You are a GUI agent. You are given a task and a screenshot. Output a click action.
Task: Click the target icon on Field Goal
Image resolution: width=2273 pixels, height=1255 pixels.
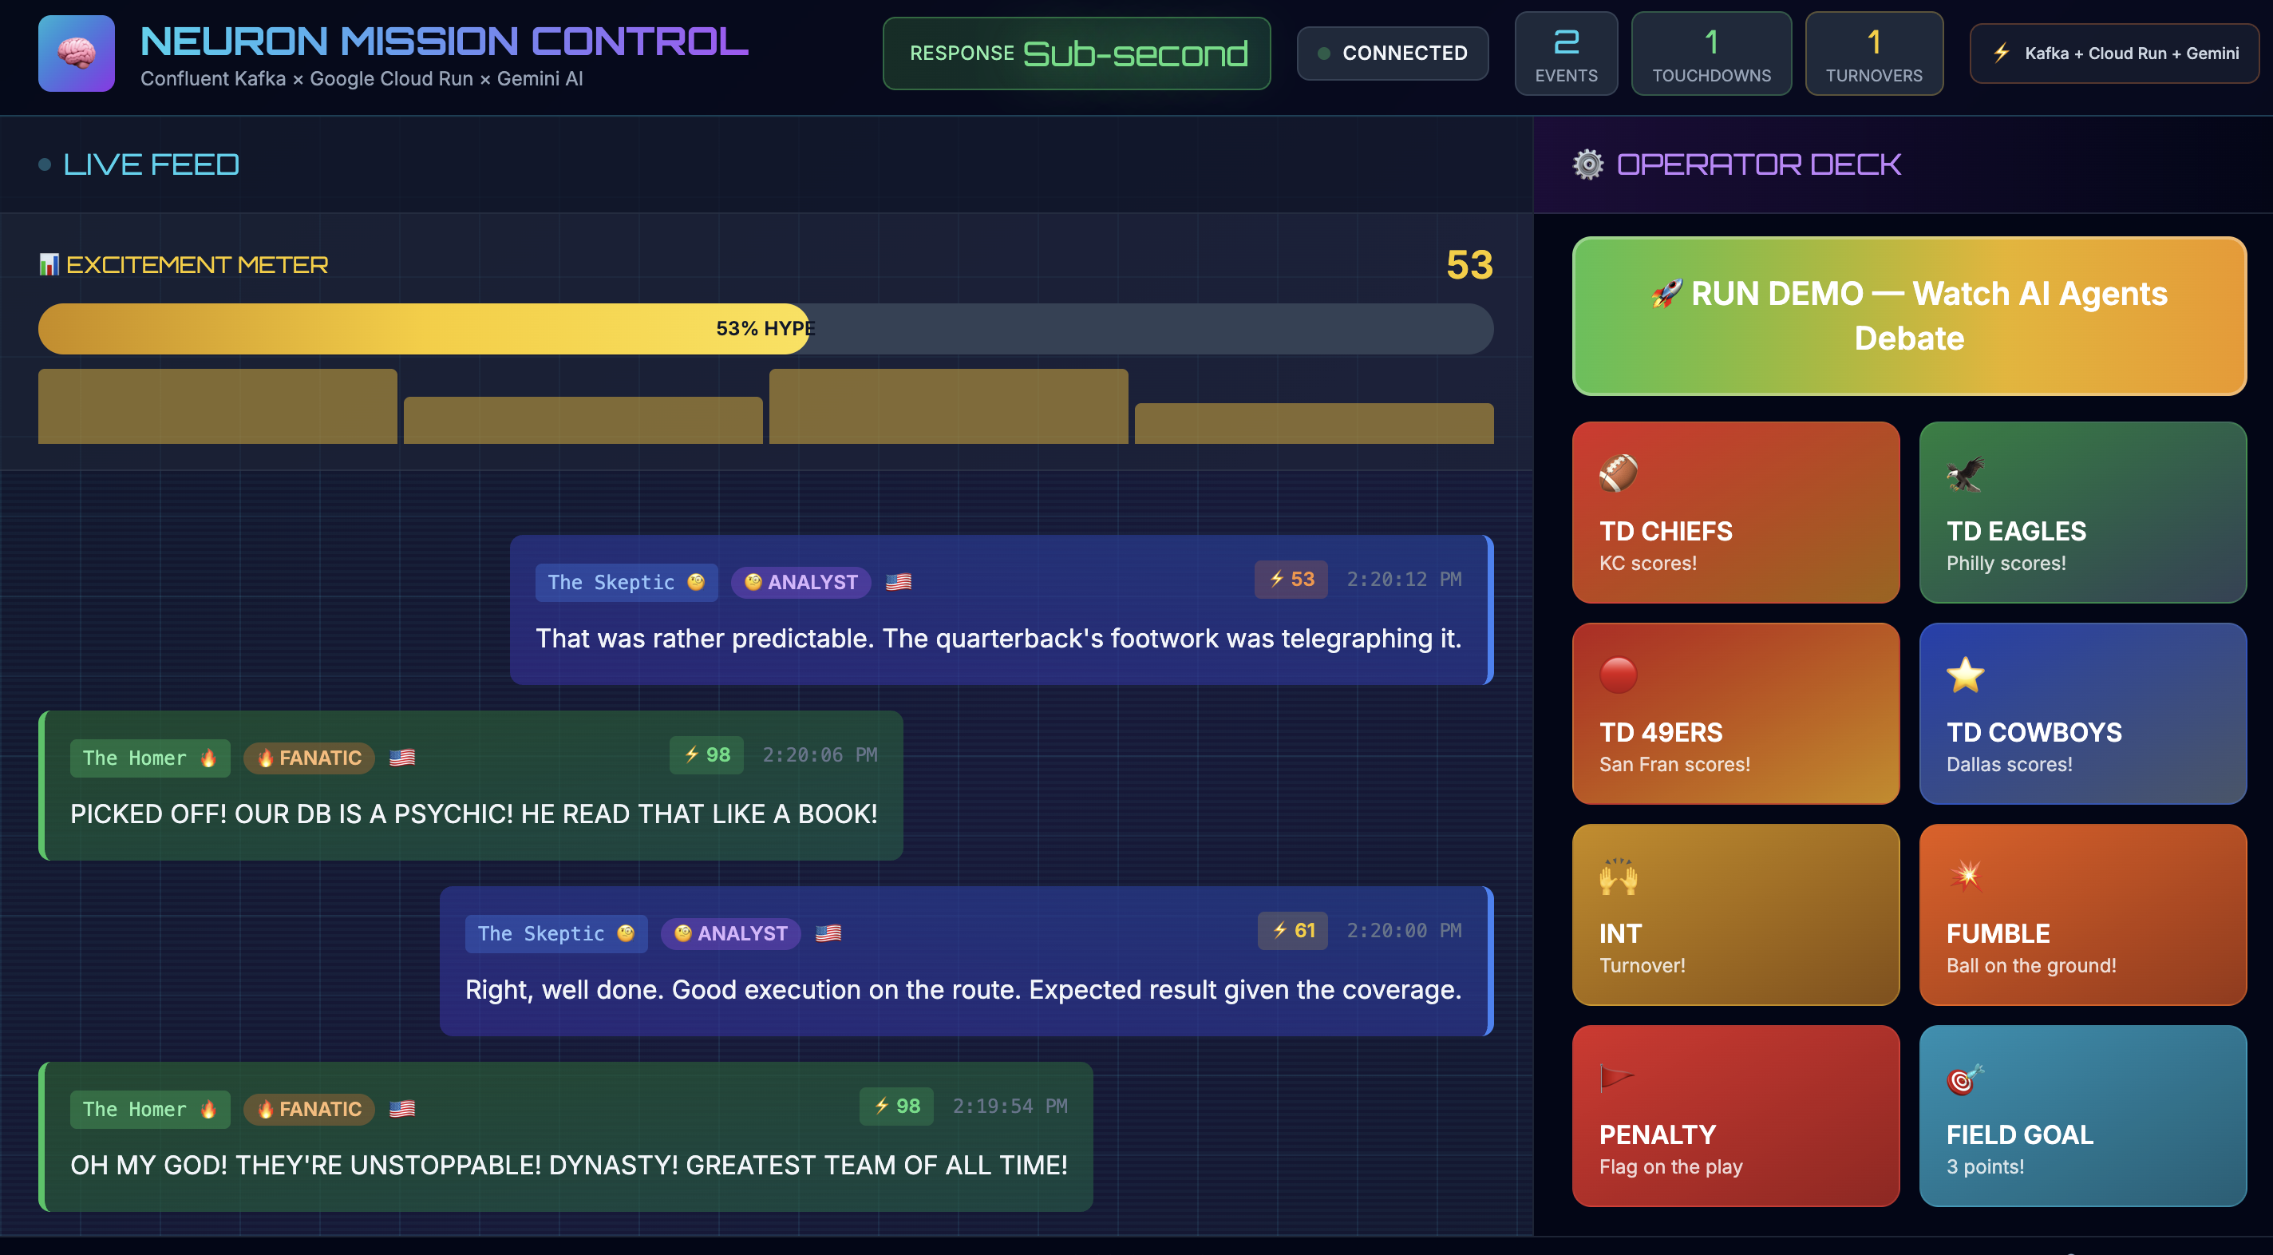[1964, 1079]
